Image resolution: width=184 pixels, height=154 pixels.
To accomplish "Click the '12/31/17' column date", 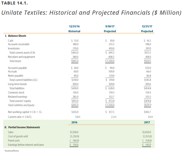I will click(x=147, y=26).
